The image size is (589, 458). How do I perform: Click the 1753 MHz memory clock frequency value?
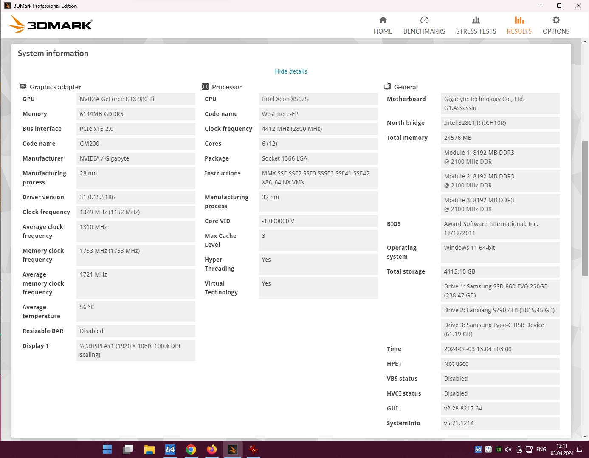(x=136, y=255)
